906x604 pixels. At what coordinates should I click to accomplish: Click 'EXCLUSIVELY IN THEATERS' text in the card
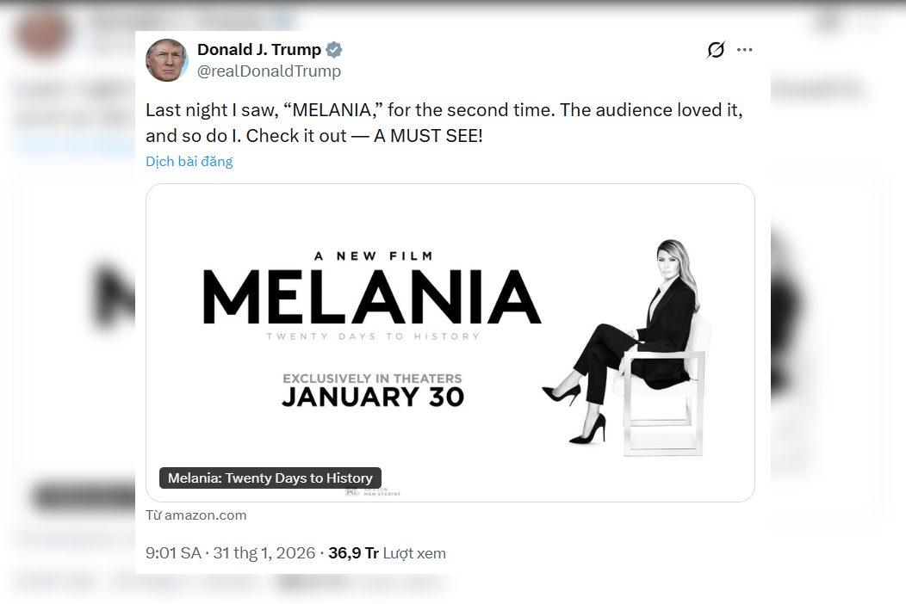(373, 379)
